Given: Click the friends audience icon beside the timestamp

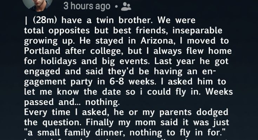Looking at the screenshot, I should pyautogui.click(x=126, y=6).
